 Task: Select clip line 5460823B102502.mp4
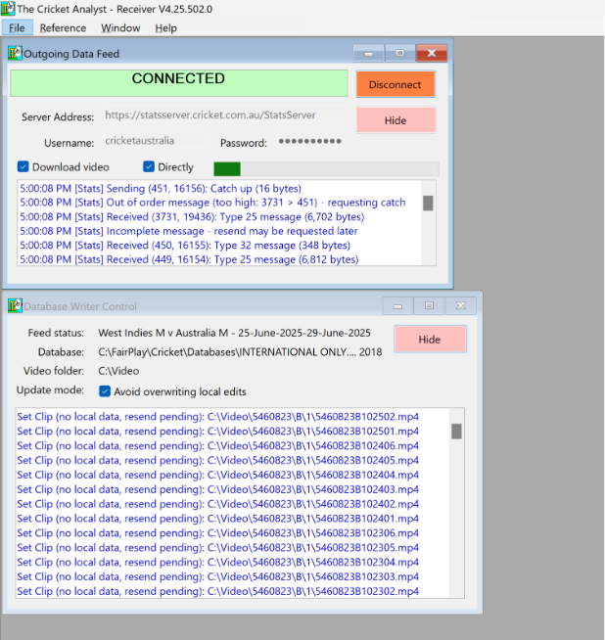click(x=217, y=417)
